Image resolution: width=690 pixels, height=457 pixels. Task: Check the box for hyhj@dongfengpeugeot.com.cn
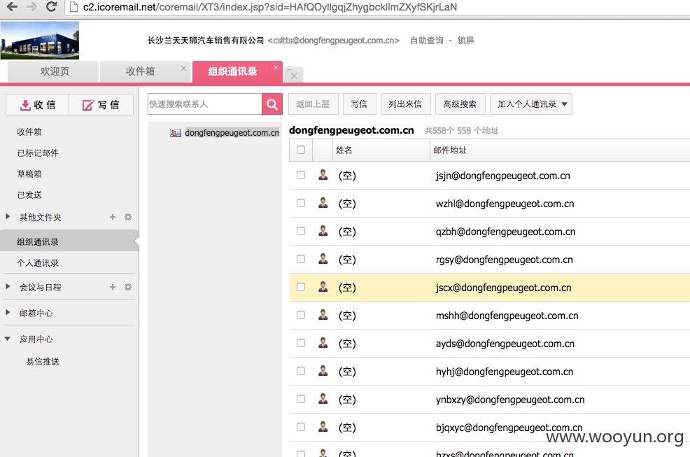(301, 371)
